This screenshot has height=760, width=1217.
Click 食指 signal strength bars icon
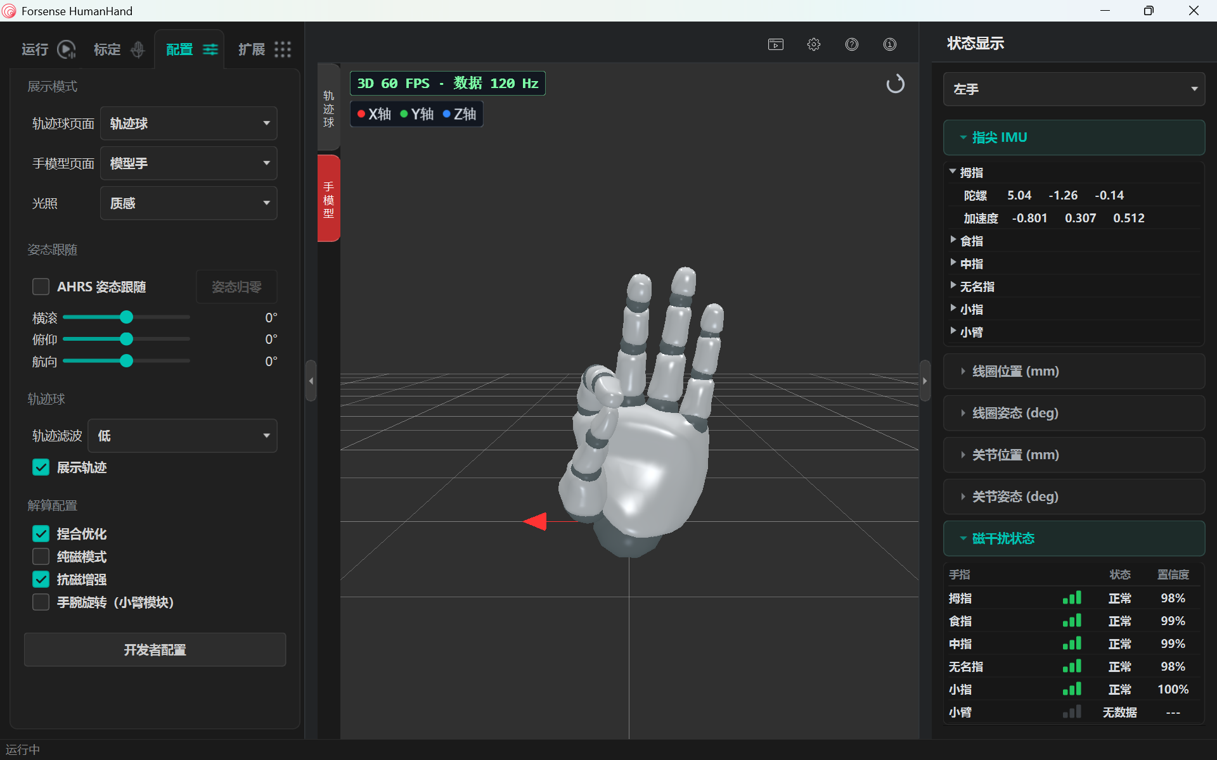point(1072,621)
